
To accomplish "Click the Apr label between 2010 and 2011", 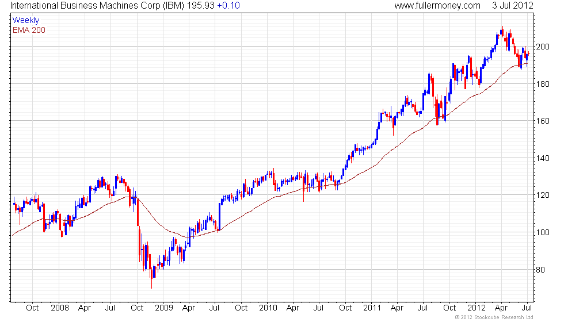I will (293, 308).
